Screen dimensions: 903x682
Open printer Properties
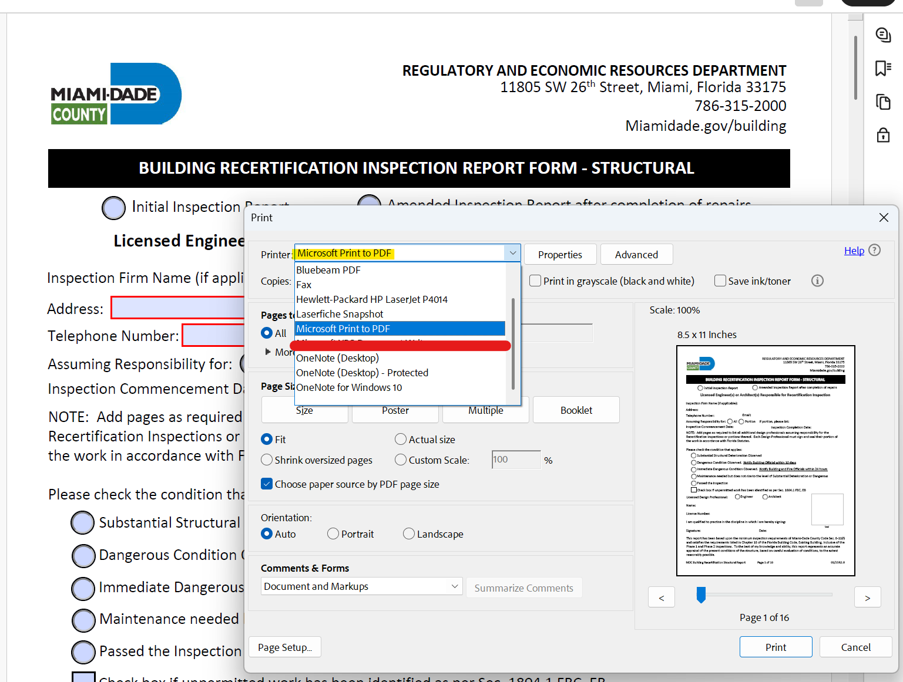coord(560,254)
